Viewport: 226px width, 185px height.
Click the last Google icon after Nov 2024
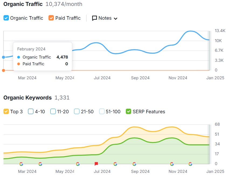190,164
